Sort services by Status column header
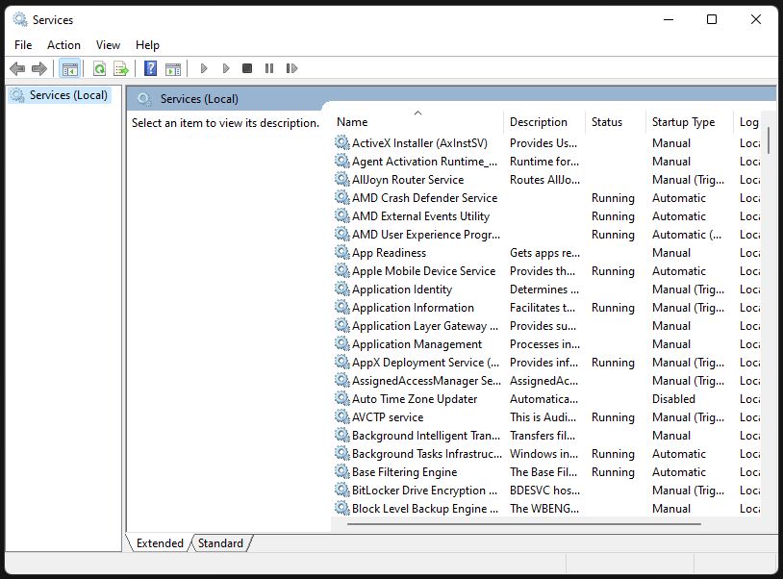This screenshot has width=783, height=579. click(x=607, y=122)
